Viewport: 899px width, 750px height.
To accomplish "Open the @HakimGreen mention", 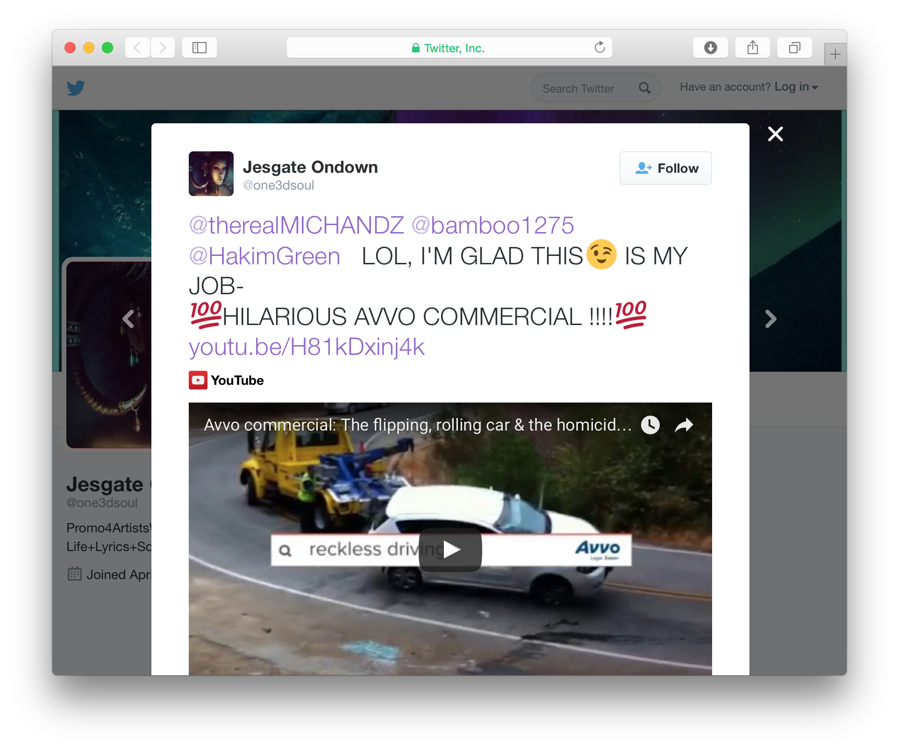I will 264,256.
